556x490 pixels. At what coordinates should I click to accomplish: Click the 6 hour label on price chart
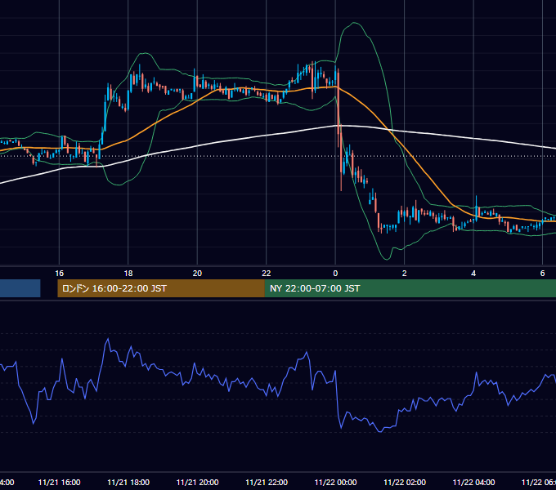coord(542,274)
